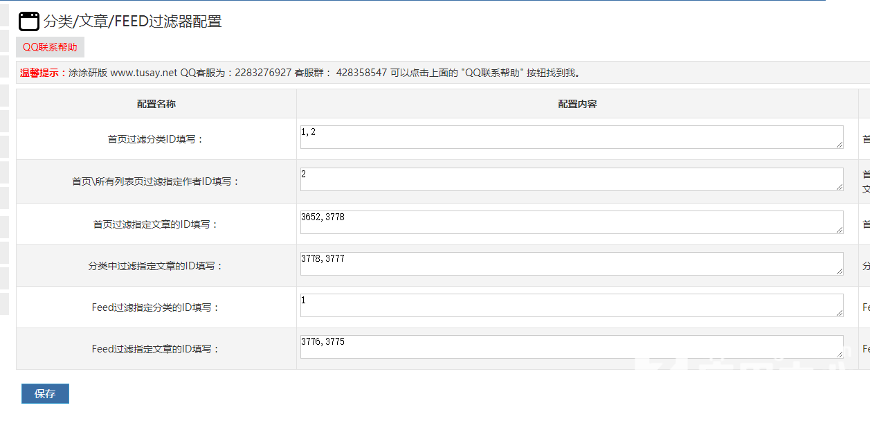Screen dimensions: 870x421
Task: Focus the 首页过滤分类ID text field
Action: tap(571, 137)
